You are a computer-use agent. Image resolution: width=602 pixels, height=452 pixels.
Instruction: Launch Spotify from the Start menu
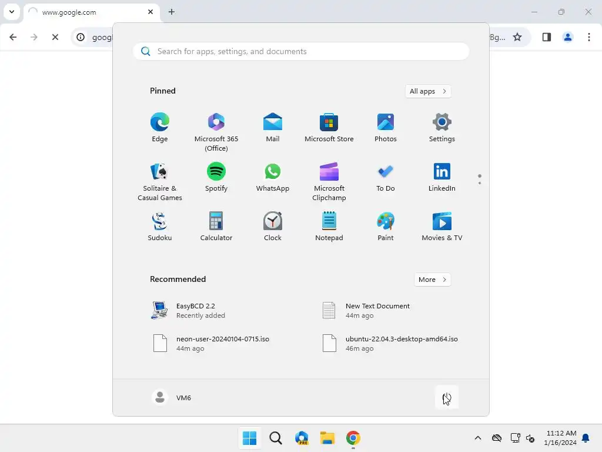pyautogui.click(x=216, y=177)
